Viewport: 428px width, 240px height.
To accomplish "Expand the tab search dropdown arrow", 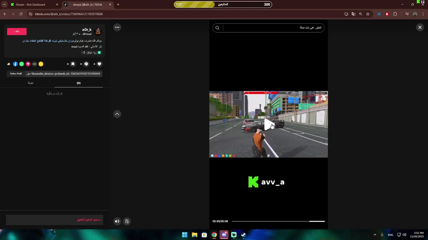I will point(4,5).
